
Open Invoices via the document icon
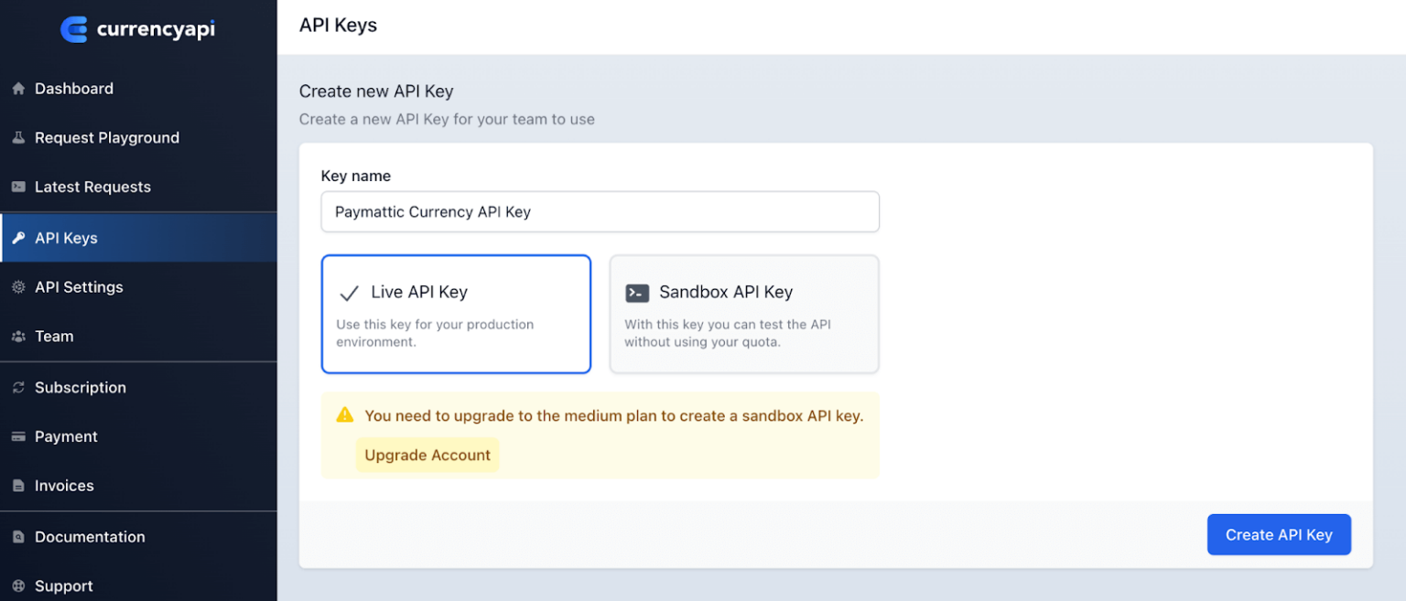coord(18,485)
